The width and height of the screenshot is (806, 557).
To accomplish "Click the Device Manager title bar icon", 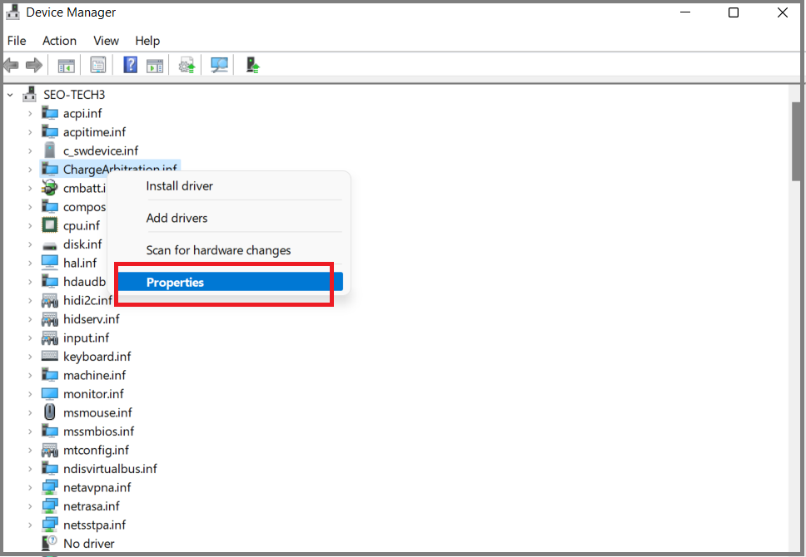I will click(x=12, y=12).
